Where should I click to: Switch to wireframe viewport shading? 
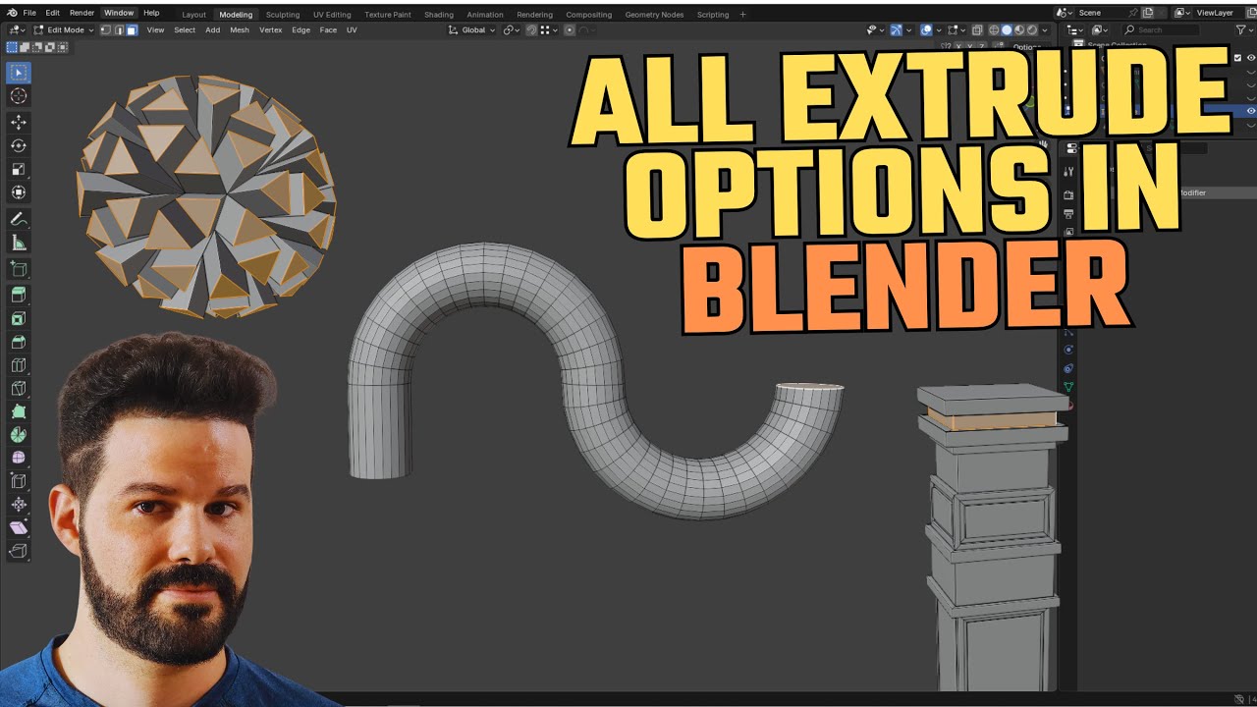coord(994,29)
